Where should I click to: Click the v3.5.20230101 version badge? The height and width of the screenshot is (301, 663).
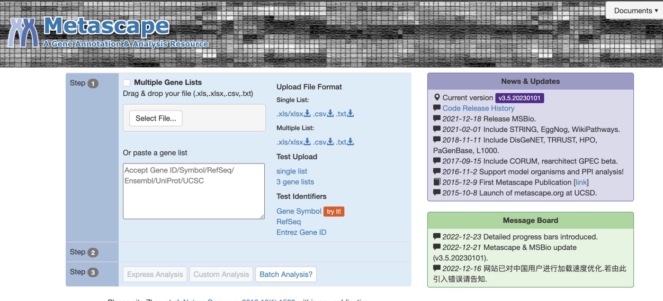click(519, 98)
